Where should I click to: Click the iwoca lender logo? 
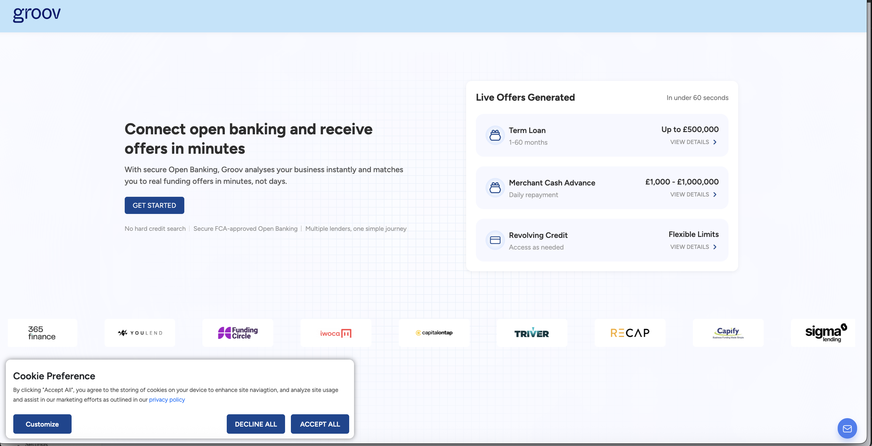click(x=336, y=333)
